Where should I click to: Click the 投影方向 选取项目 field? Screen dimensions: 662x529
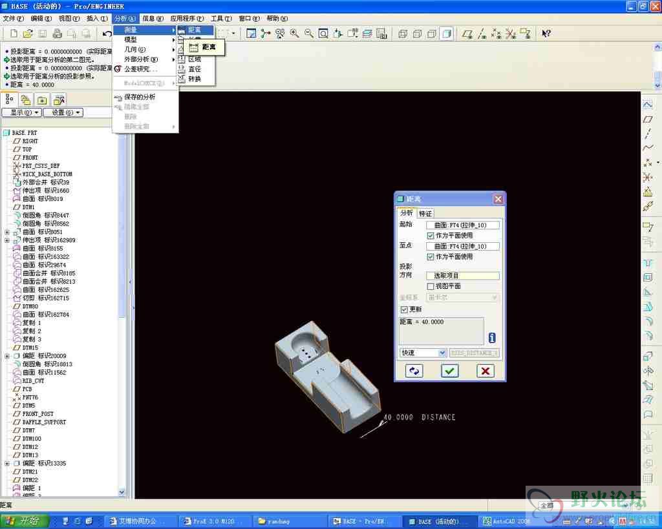click(463, 276)
